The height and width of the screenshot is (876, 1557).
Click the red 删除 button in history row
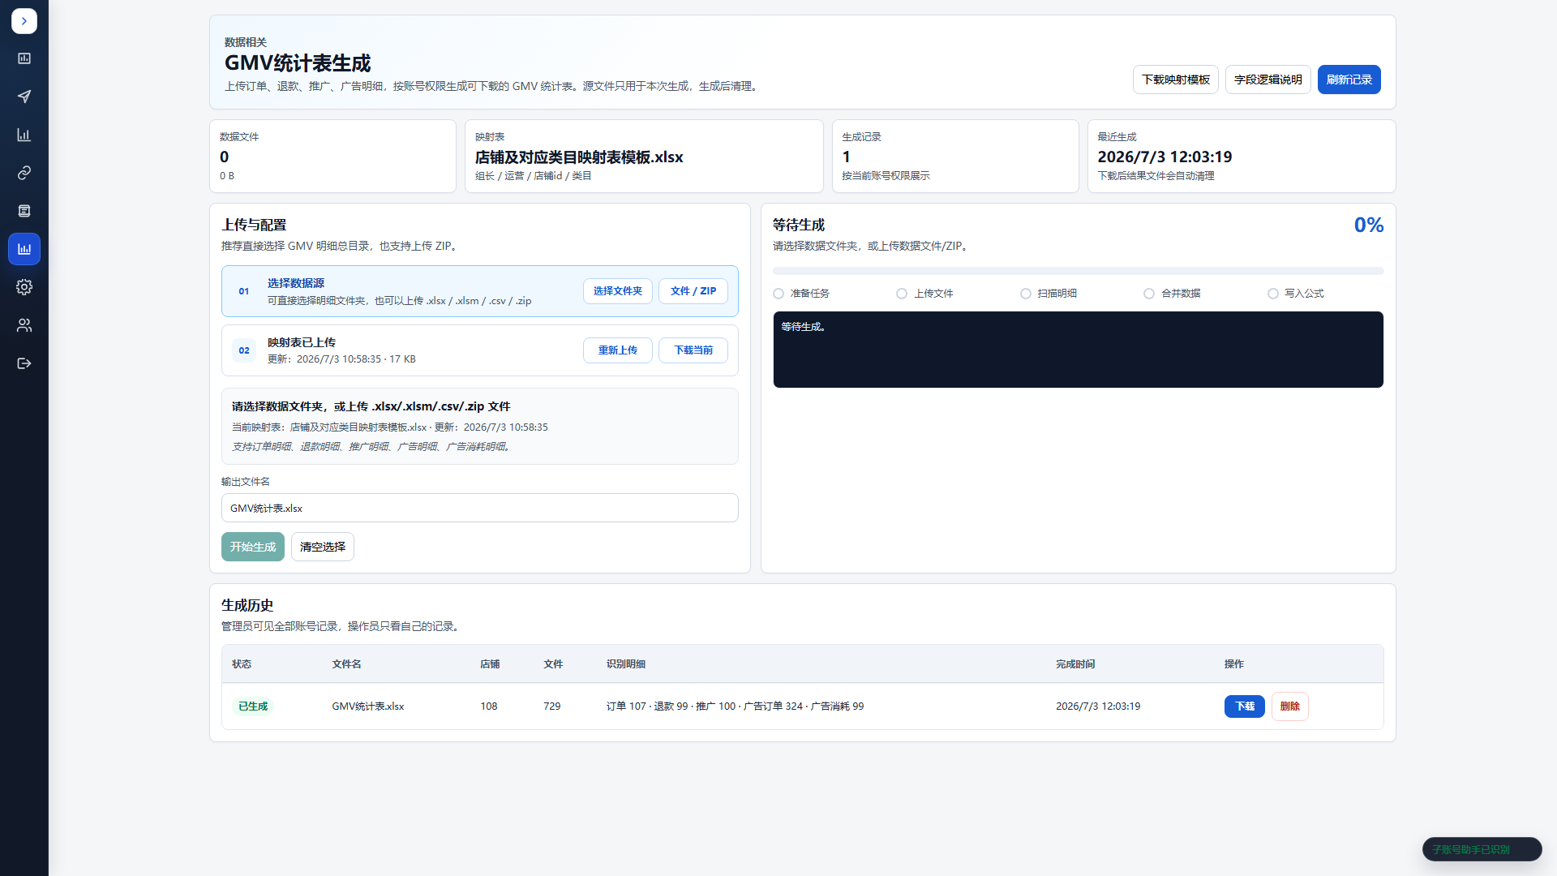(x=1289, y=706)
